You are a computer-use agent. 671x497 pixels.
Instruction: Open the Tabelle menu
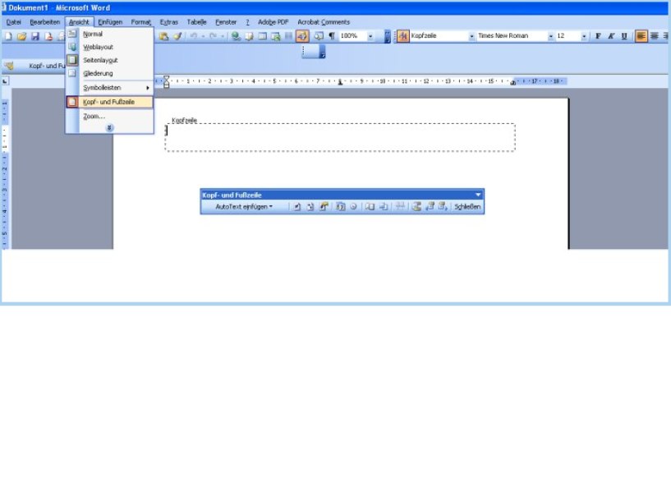[196, 22]
